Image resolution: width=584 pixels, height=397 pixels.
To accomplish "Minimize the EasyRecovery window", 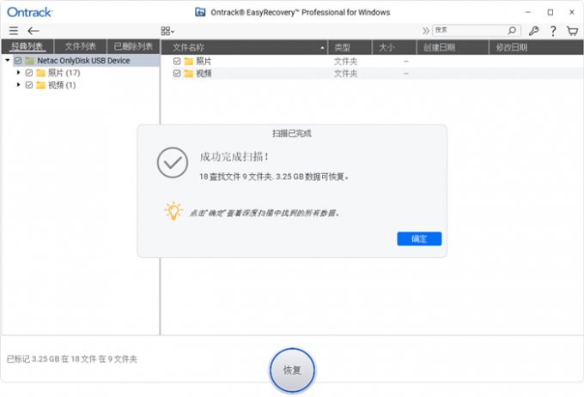I will pos(528,12).
